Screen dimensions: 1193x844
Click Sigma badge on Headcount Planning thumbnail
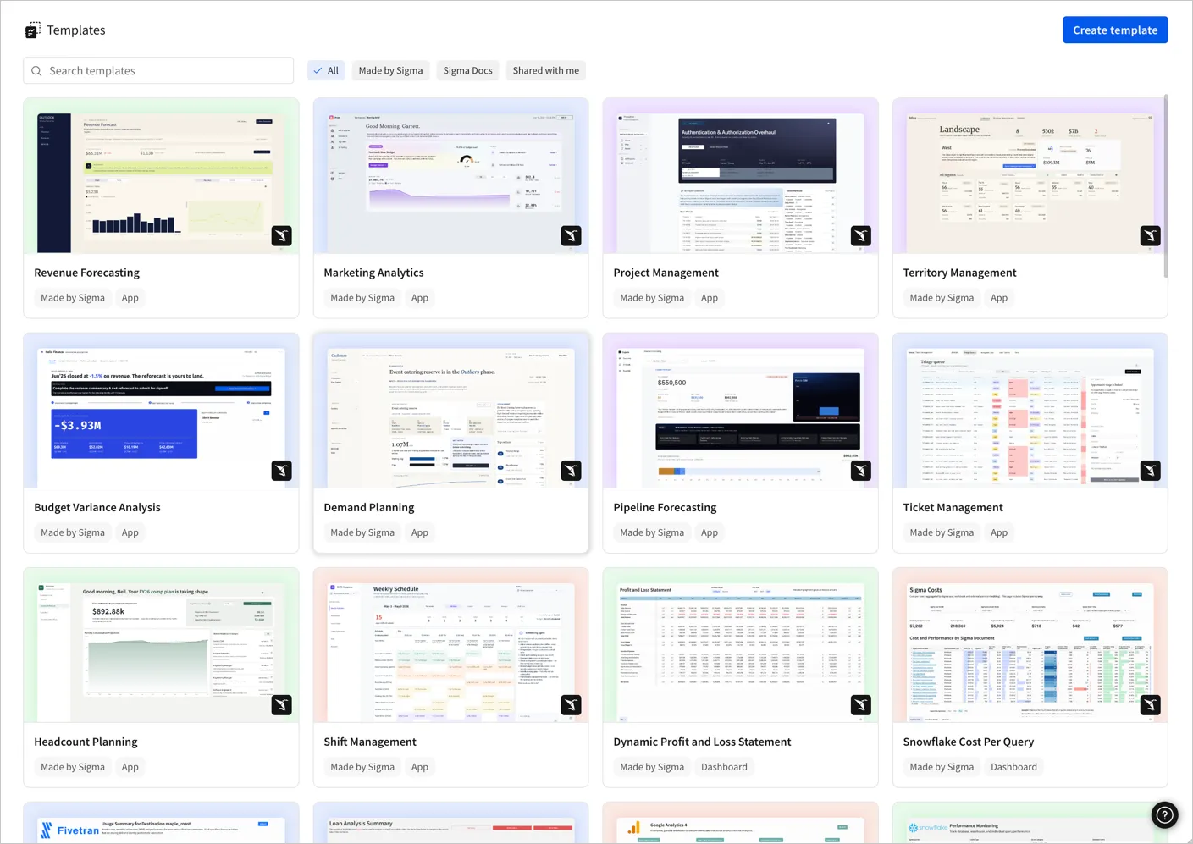pos(282,704)
